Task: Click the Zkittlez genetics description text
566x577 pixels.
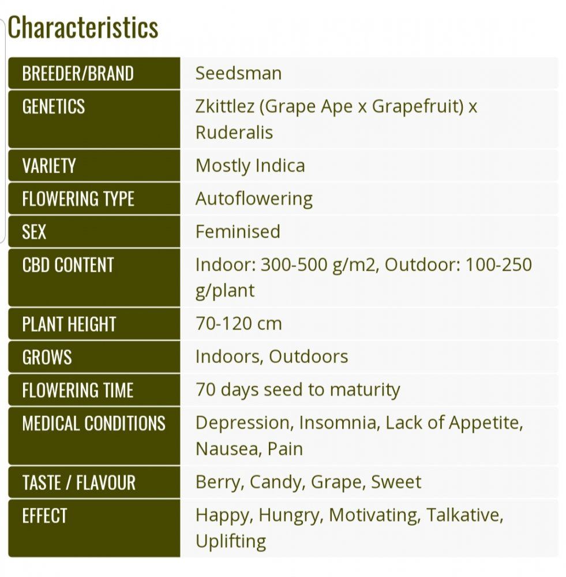Action: click(x=336, y=119)
